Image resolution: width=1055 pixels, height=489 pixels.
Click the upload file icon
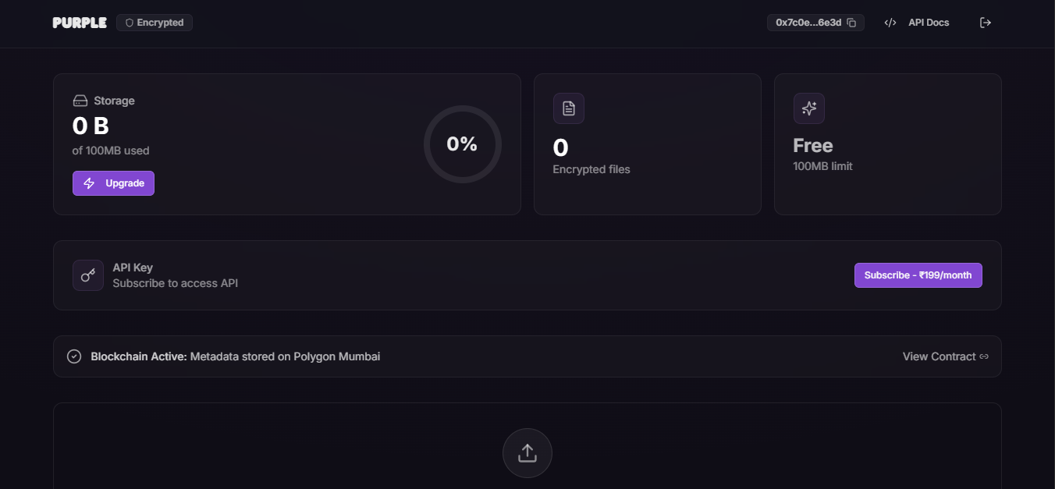pyautogui.click(x=527, y=452)
